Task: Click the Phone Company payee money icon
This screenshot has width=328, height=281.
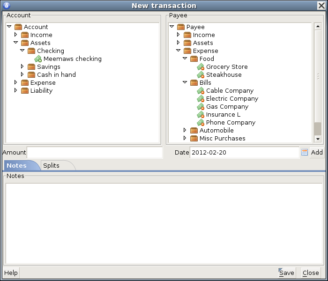Action: pos(201,123)
